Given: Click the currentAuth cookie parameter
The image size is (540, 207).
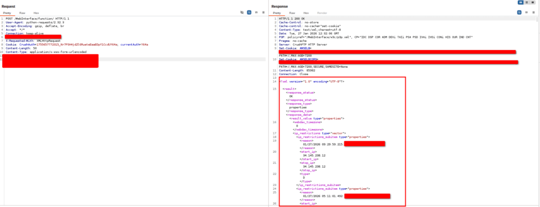Looking at the screenshot, I should point(134,44).
